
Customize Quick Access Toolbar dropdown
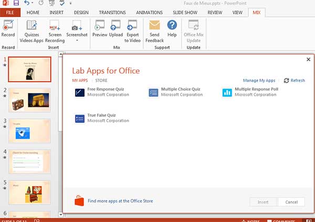tap(70, 3)
